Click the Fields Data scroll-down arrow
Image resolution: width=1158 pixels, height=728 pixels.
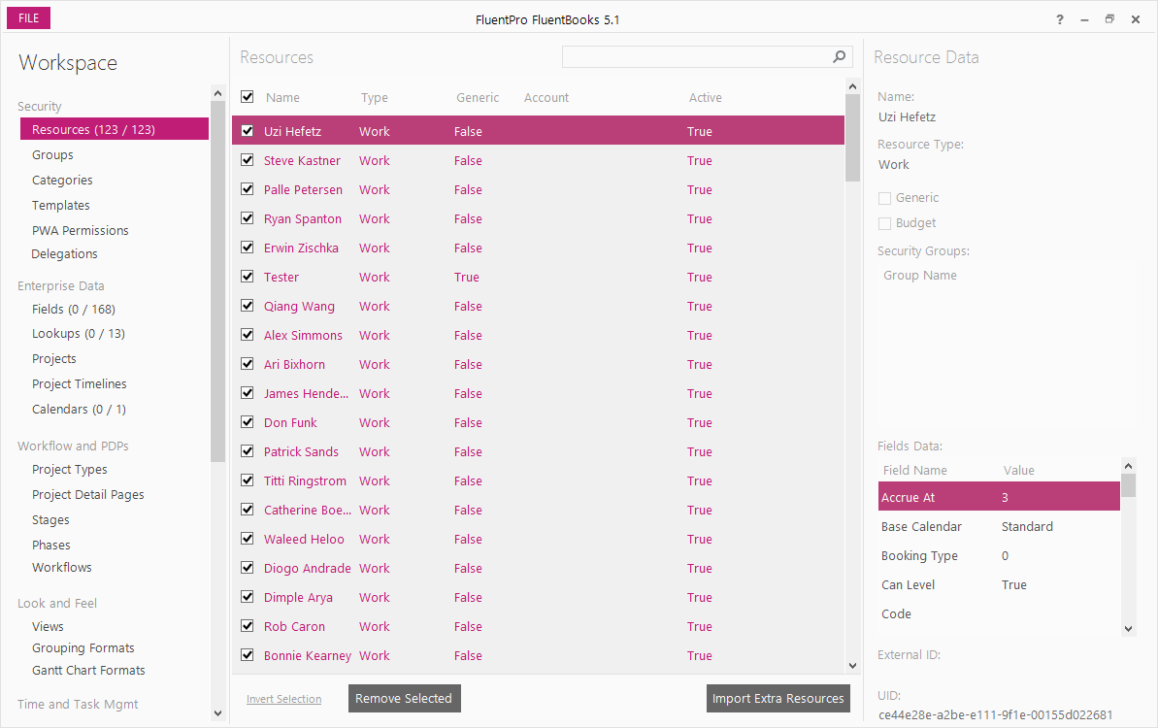coord(1128,629)
